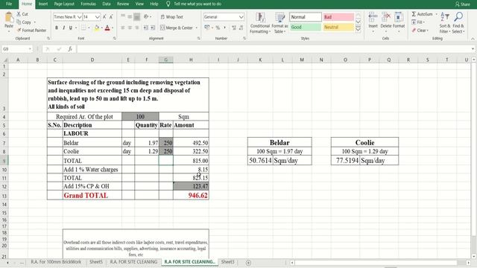The image size is (477, 268).
Task: Align text to the right
Action: pyautogui.click(x=137, y=28)
